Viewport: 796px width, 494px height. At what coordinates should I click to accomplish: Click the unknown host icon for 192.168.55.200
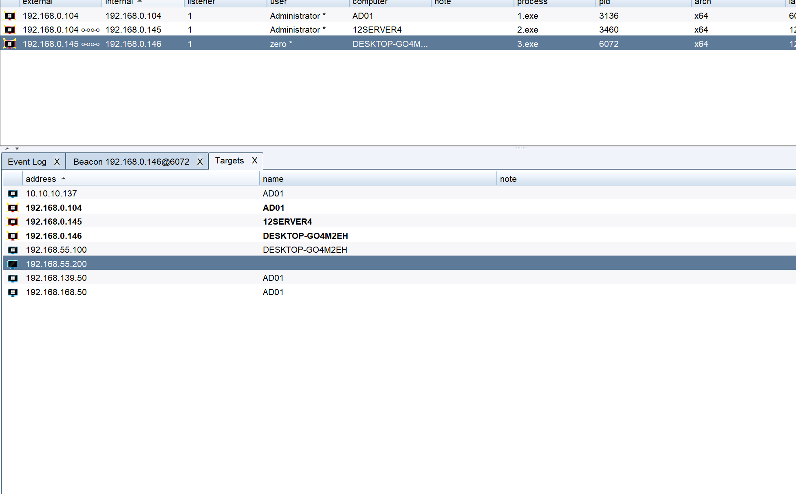tap(13, 264)
